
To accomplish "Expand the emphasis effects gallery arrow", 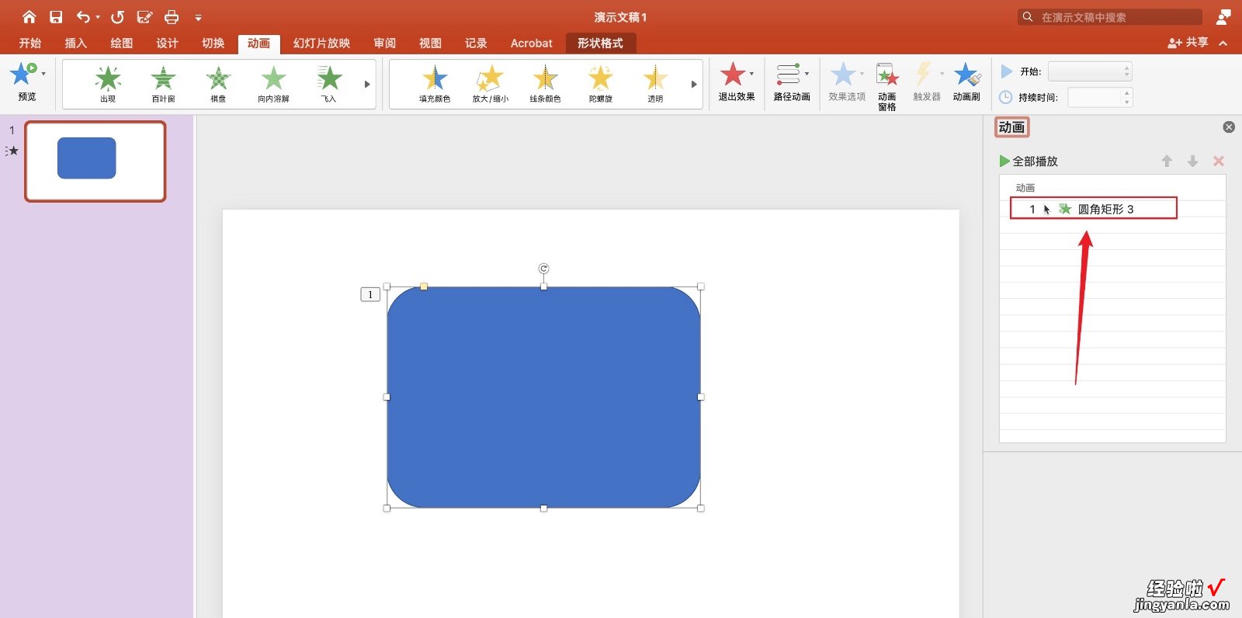I will [694, 84].
